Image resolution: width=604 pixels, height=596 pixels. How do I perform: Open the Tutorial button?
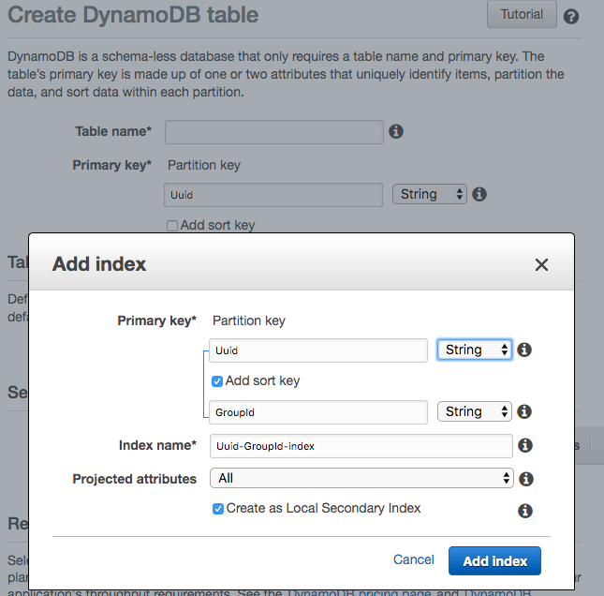pos(522,15)
